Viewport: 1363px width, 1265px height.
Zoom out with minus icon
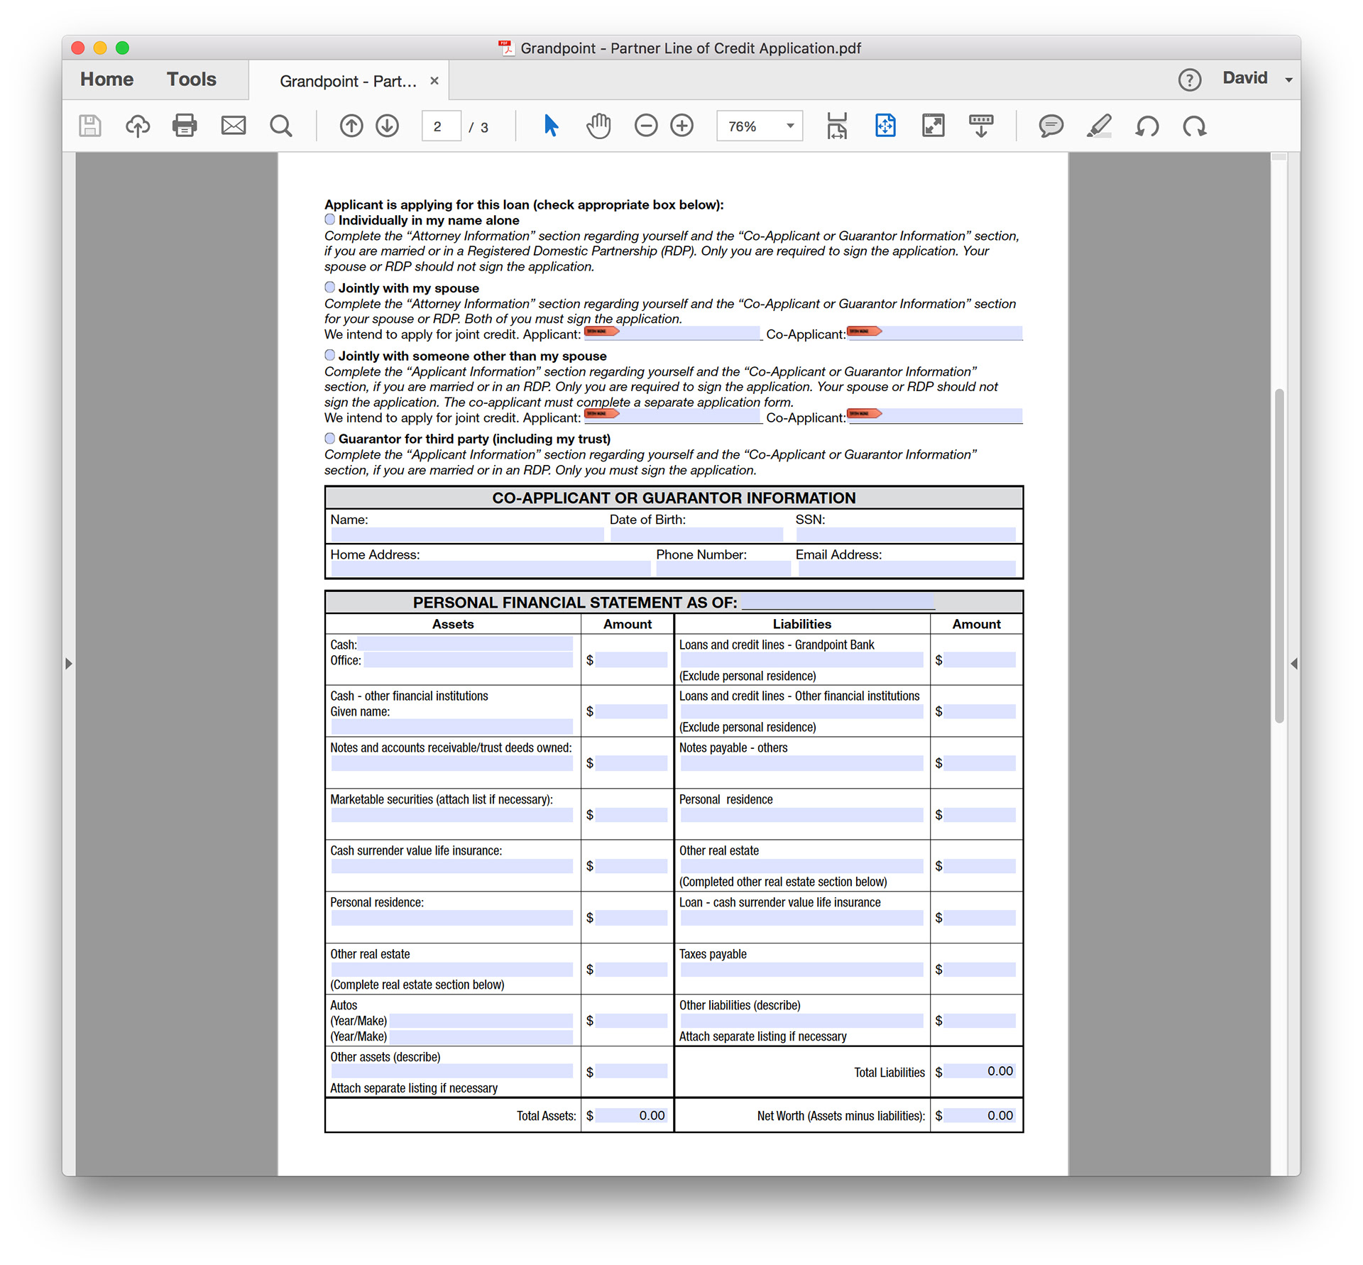(646, 126)
